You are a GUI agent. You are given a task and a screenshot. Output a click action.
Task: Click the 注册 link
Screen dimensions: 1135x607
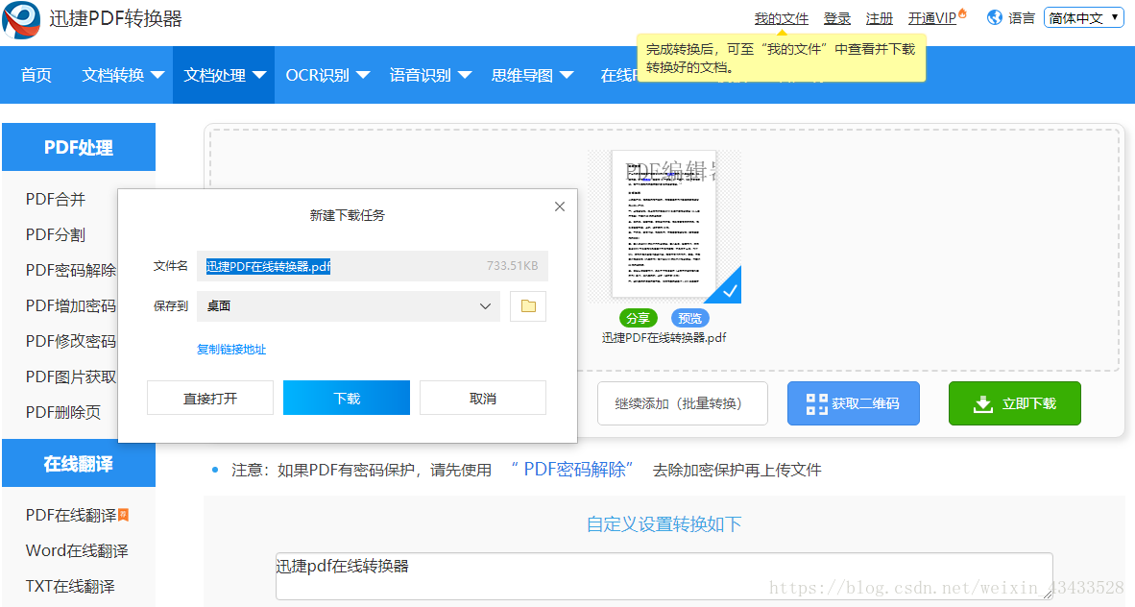880,18
